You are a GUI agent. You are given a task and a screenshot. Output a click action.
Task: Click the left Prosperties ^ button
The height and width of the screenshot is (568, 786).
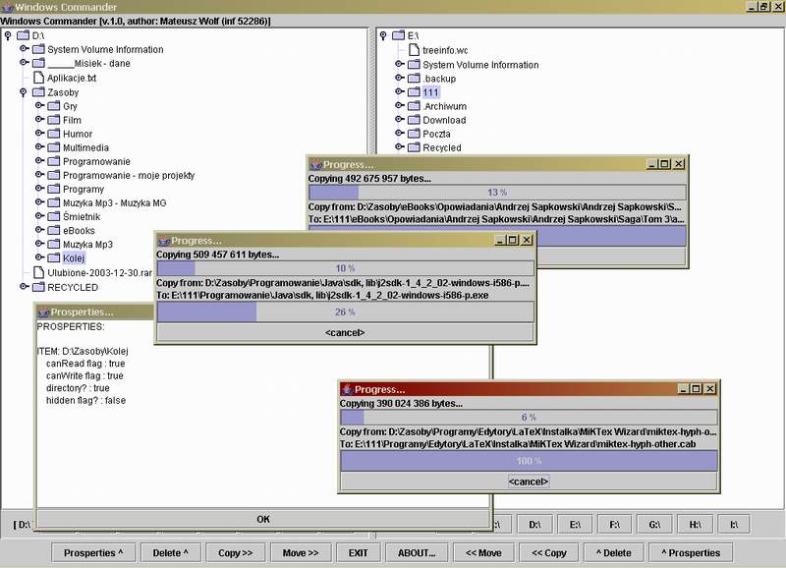click(93, 553)
